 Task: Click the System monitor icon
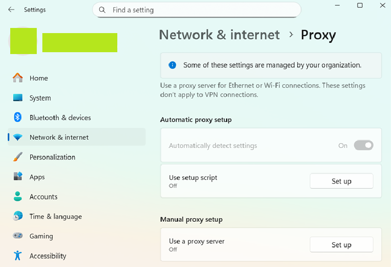(x=18, y=98)
